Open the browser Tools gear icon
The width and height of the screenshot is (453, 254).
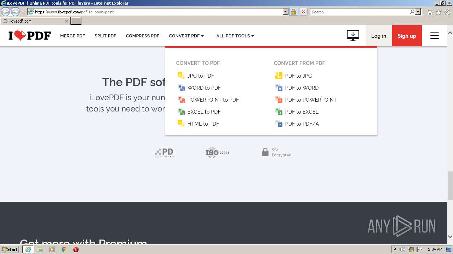coord(447,12)
